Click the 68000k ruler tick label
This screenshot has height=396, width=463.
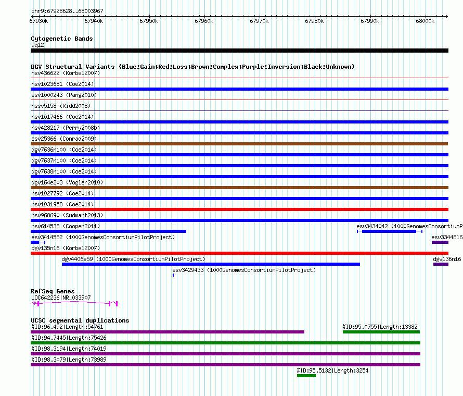coord(425,21)
